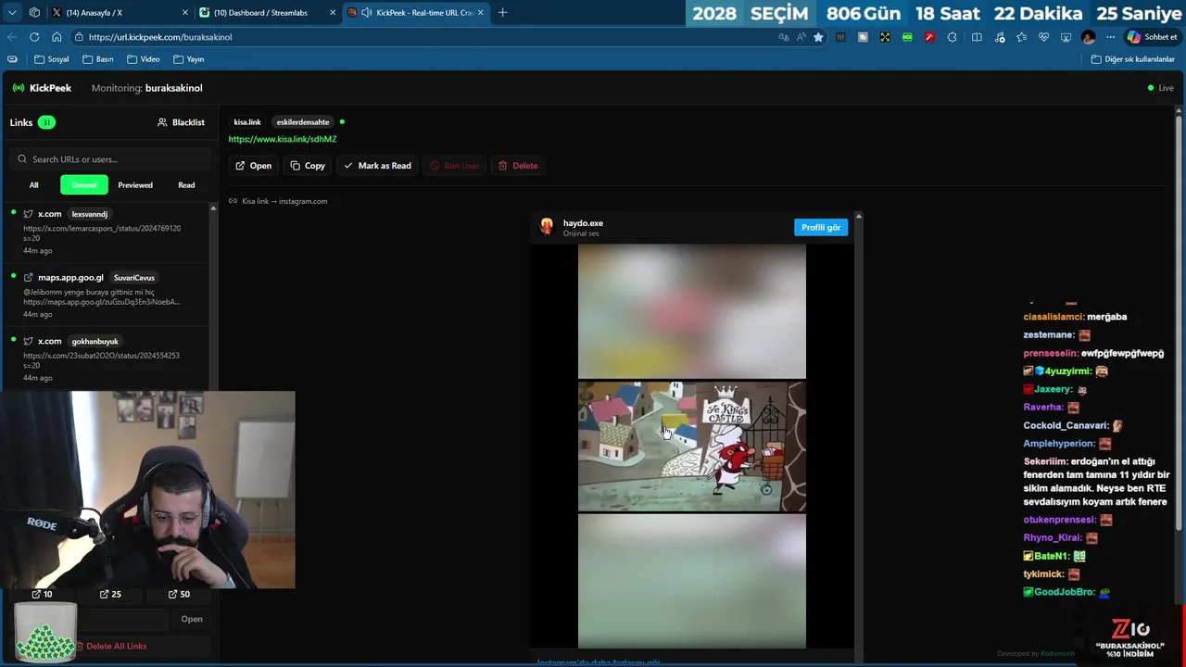1186x667 pixels.
Task: Open the browser settings three-dot menu
Action: [x=1110, y=37]
